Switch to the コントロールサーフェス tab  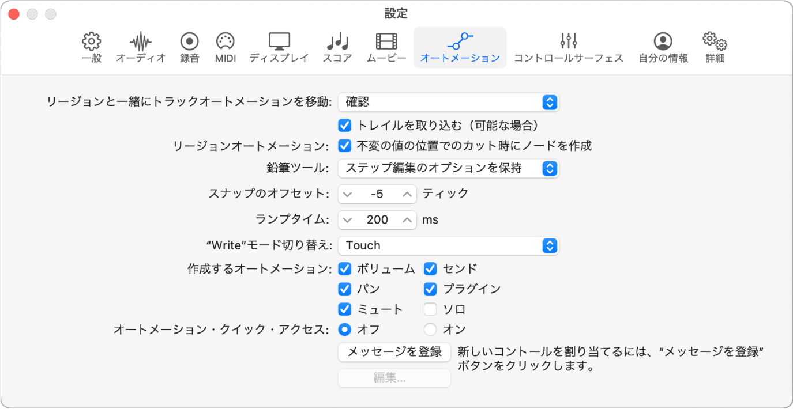569,46
